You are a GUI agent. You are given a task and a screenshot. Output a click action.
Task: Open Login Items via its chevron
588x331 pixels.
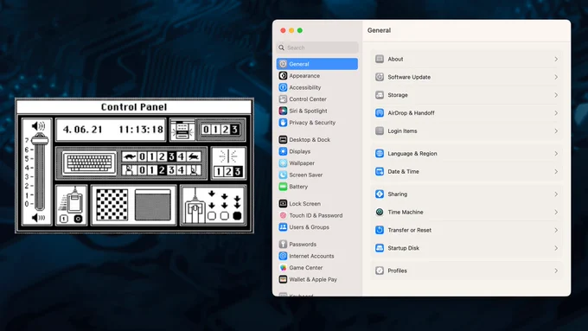556,130
